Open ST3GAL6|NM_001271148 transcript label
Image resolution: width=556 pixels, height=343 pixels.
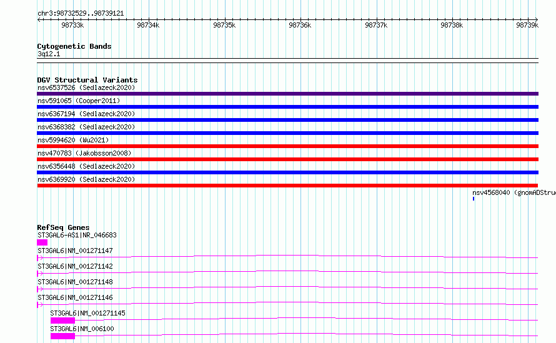(75, 282)
